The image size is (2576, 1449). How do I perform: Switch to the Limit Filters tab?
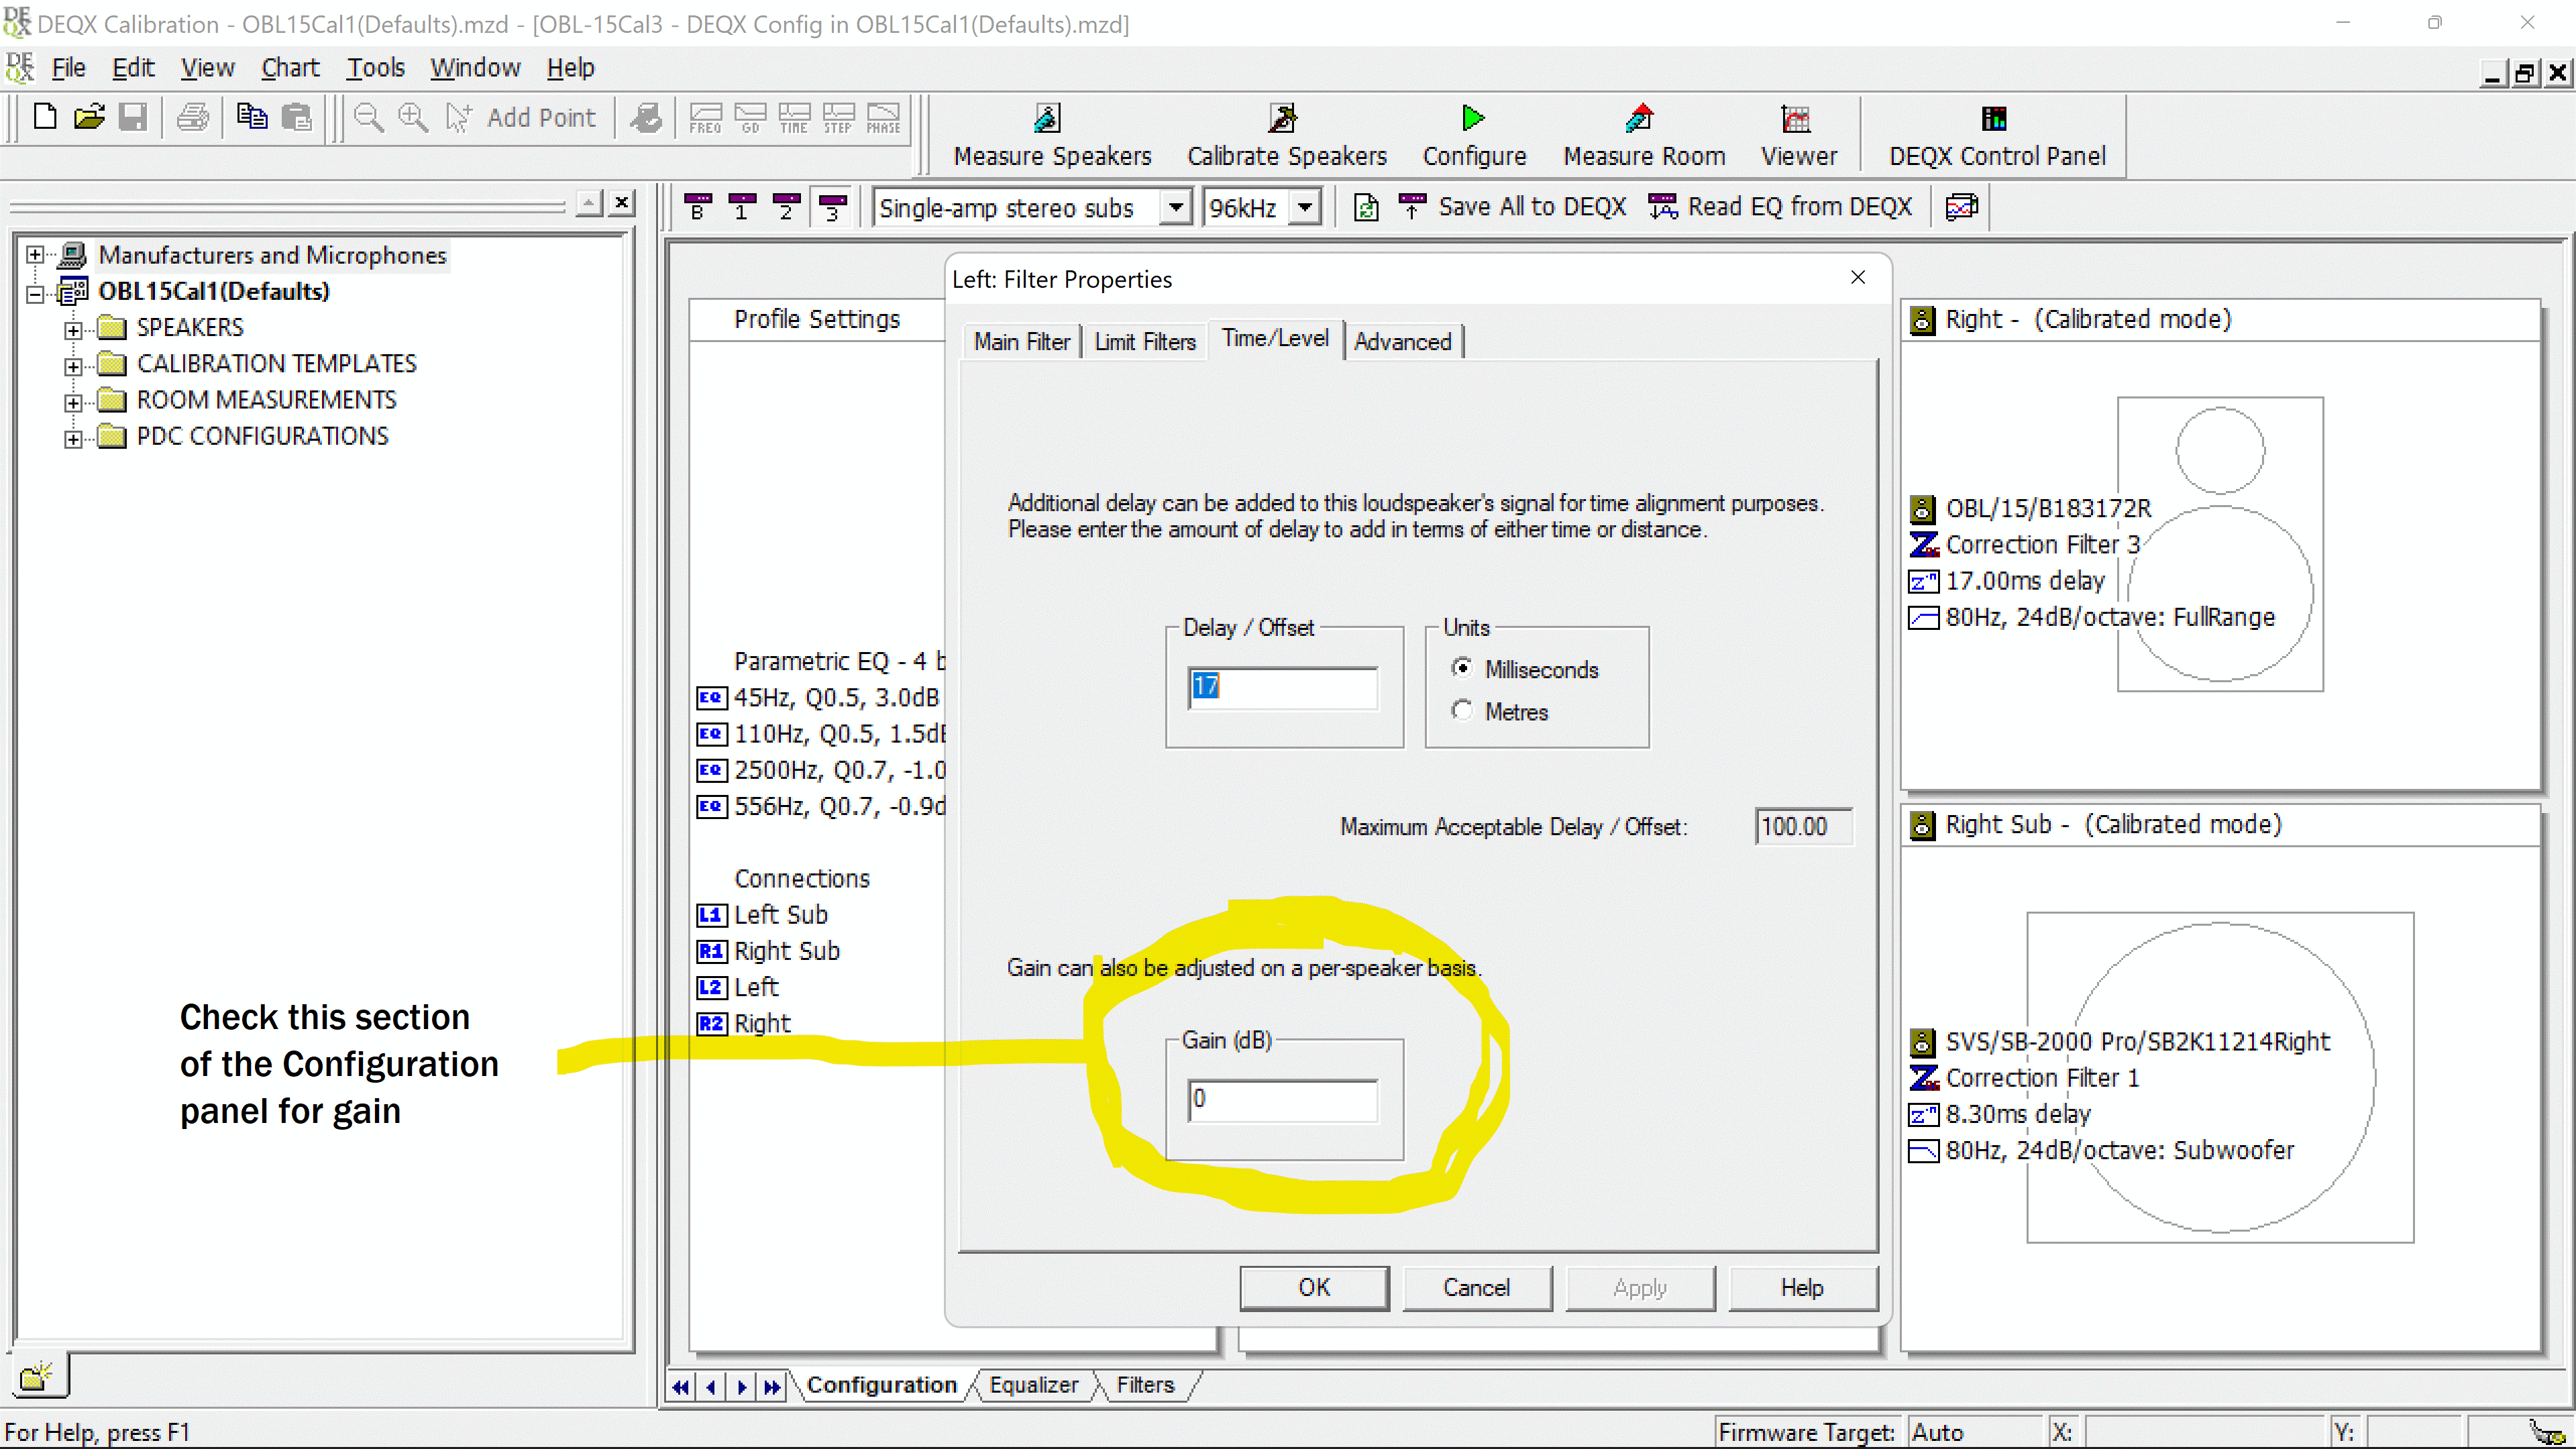pyautogui.click(x=1145, y=341)
